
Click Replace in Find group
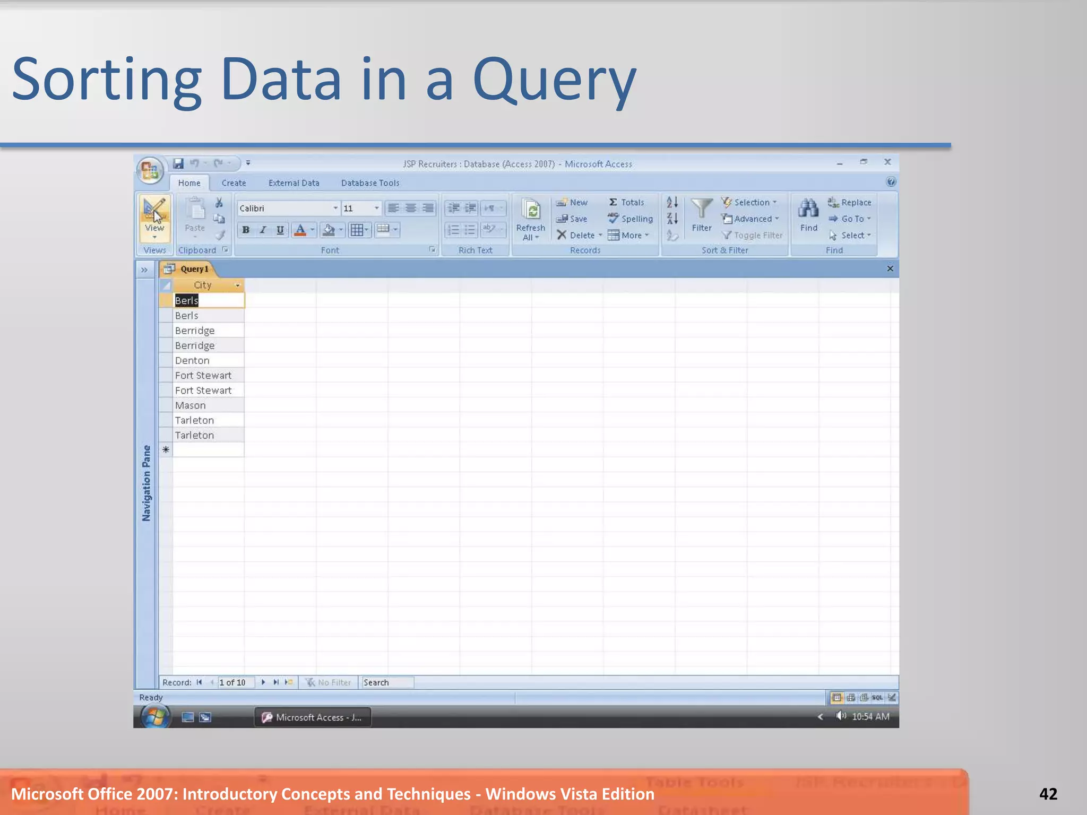pos(849,202)
